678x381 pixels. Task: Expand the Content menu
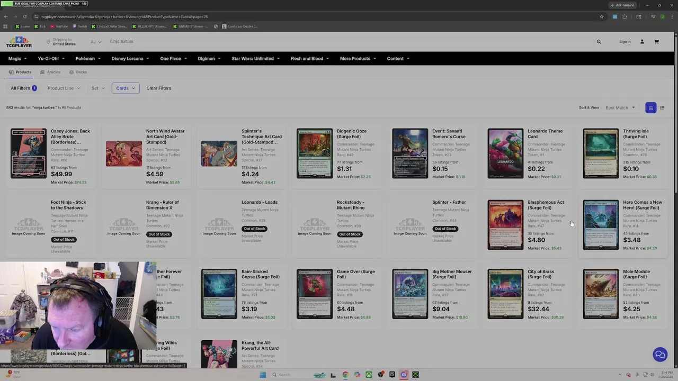coord(398,59)
